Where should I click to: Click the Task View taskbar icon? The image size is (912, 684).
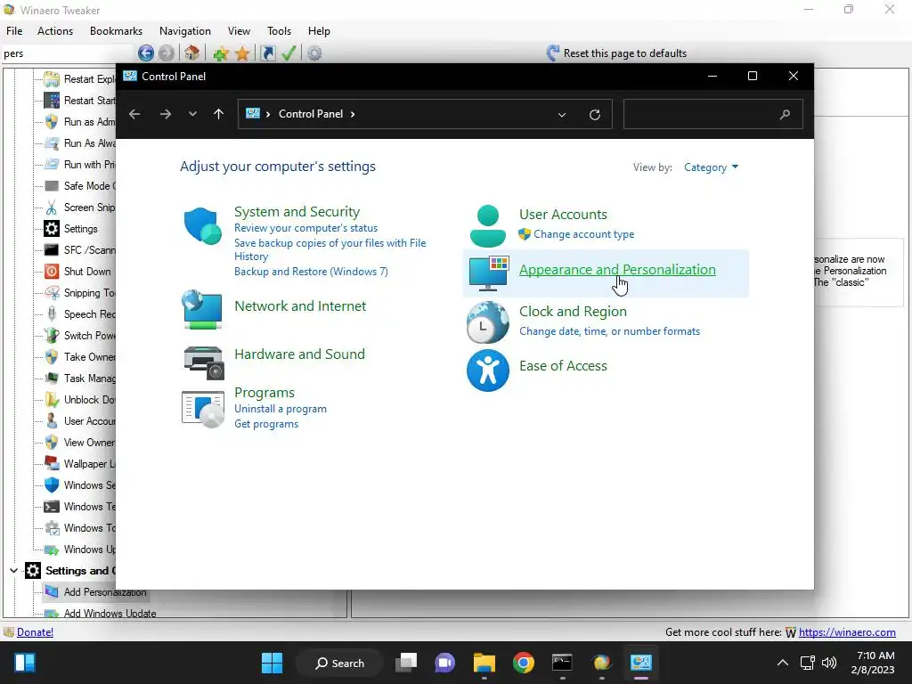(x=406, y=663)
